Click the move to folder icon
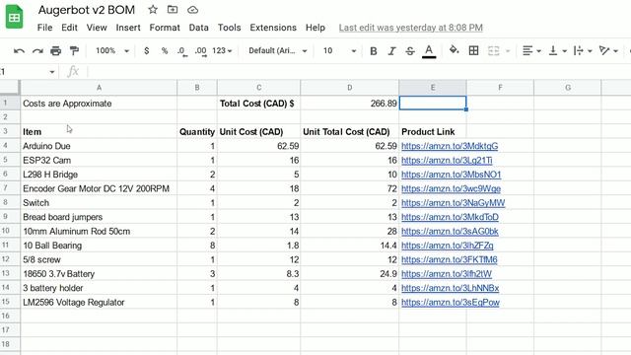The image size is (631, 355). (173, 9)
